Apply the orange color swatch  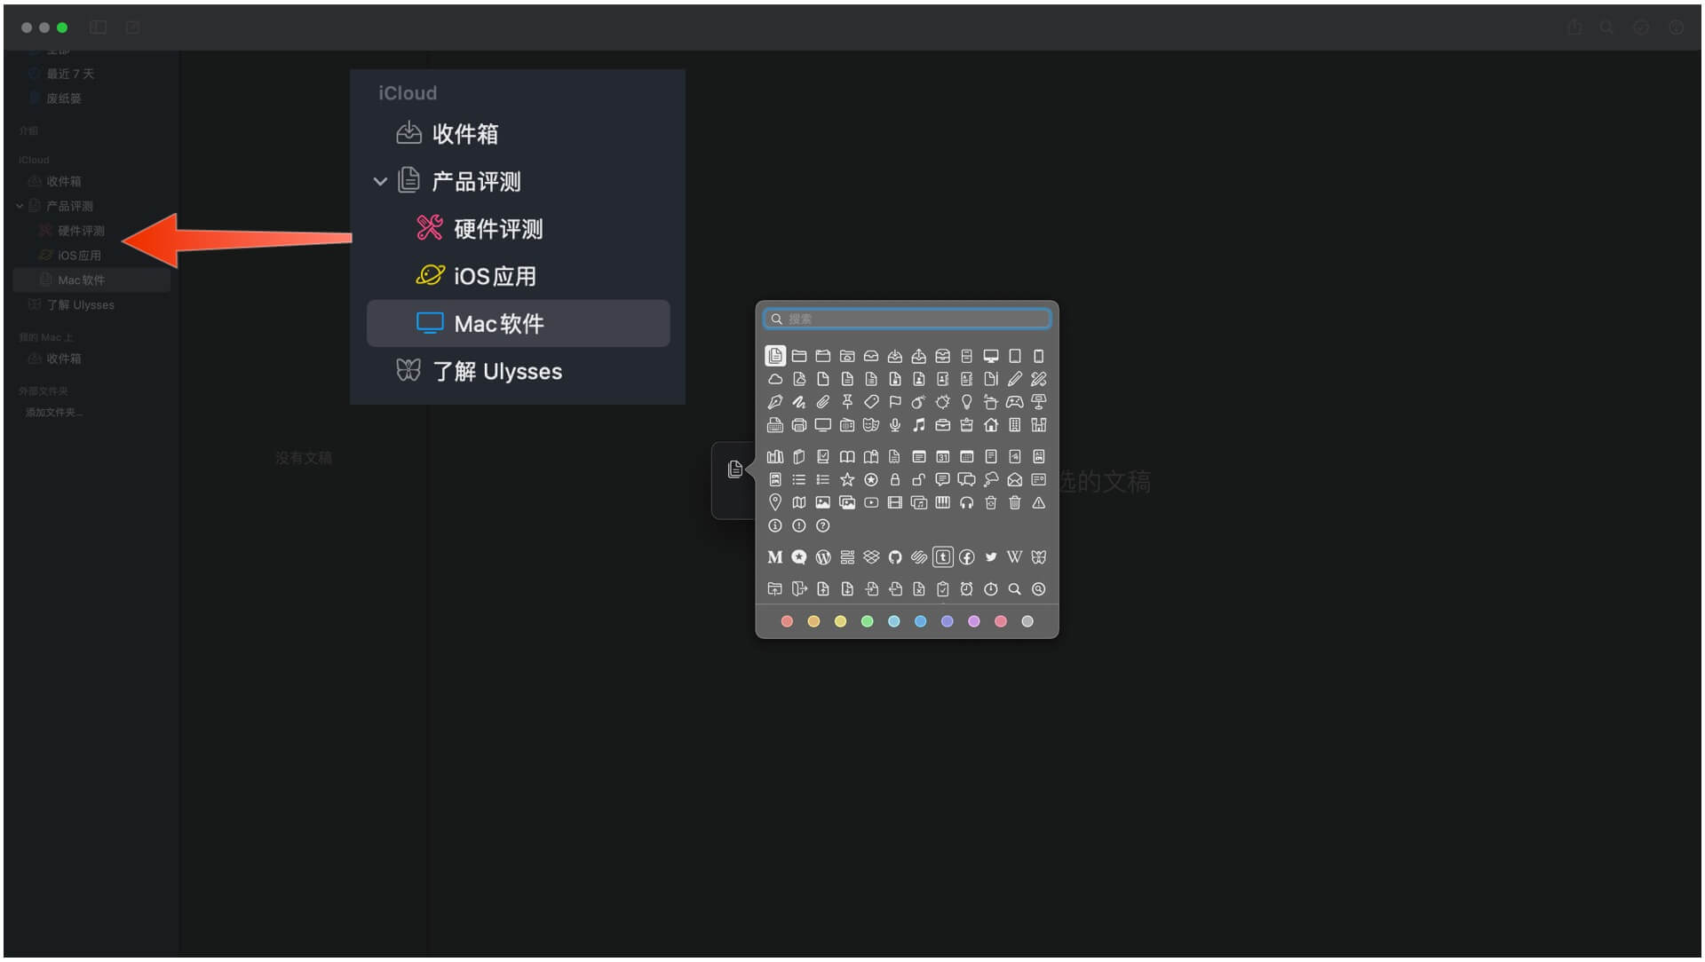coord(813,621)
